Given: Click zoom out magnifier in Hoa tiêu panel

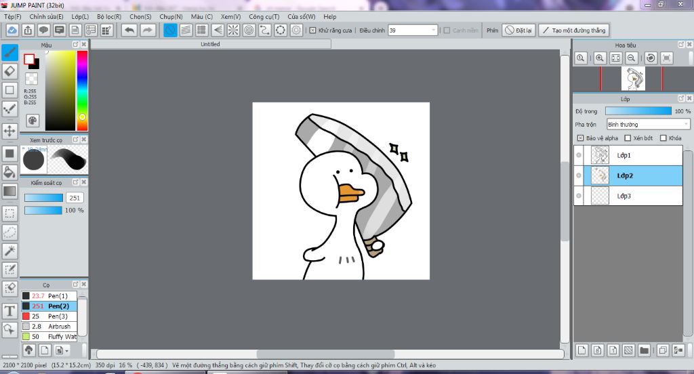Looking at the screenshot, I should click(632, 58).
